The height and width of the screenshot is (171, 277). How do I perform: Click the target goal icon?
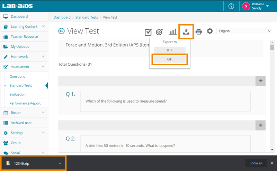pyautogui.click(x=159, y=32)
